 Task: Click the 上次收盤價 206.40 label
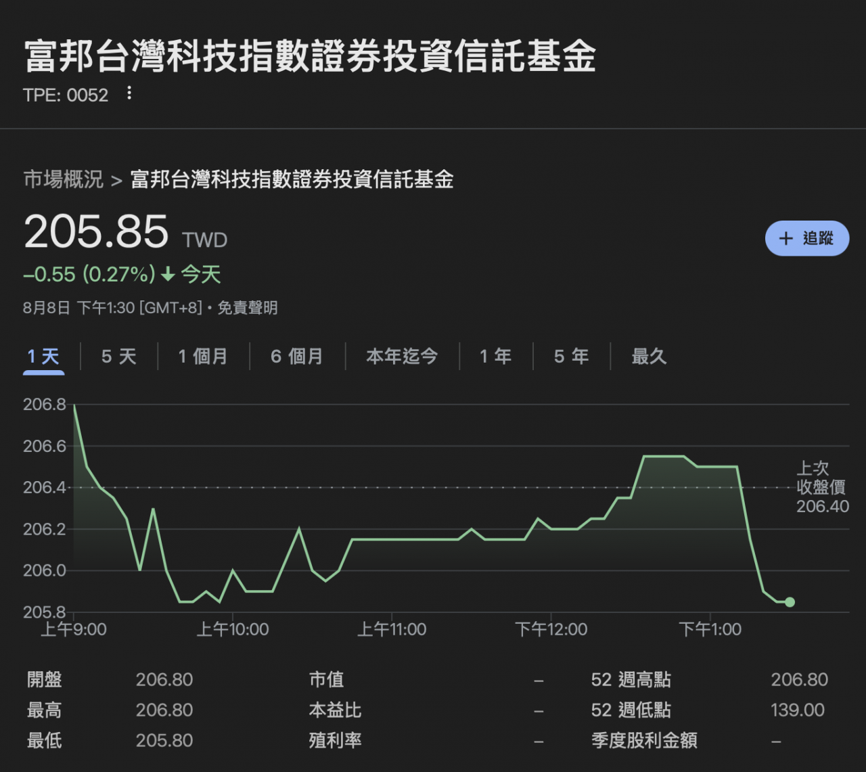(821, 487)
